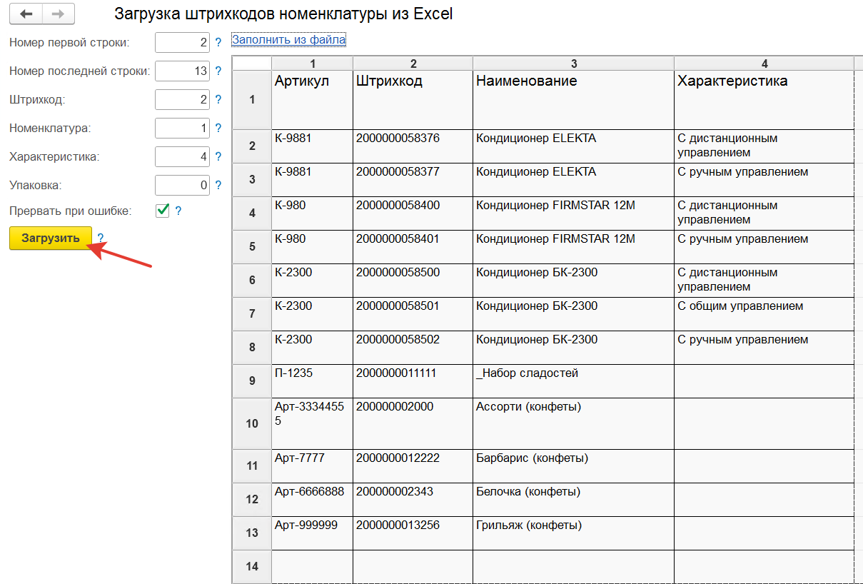Screen dimensions: 863x584
Task: Select the Ассорти (конфеты) cell
Action: tap(574, 423)
